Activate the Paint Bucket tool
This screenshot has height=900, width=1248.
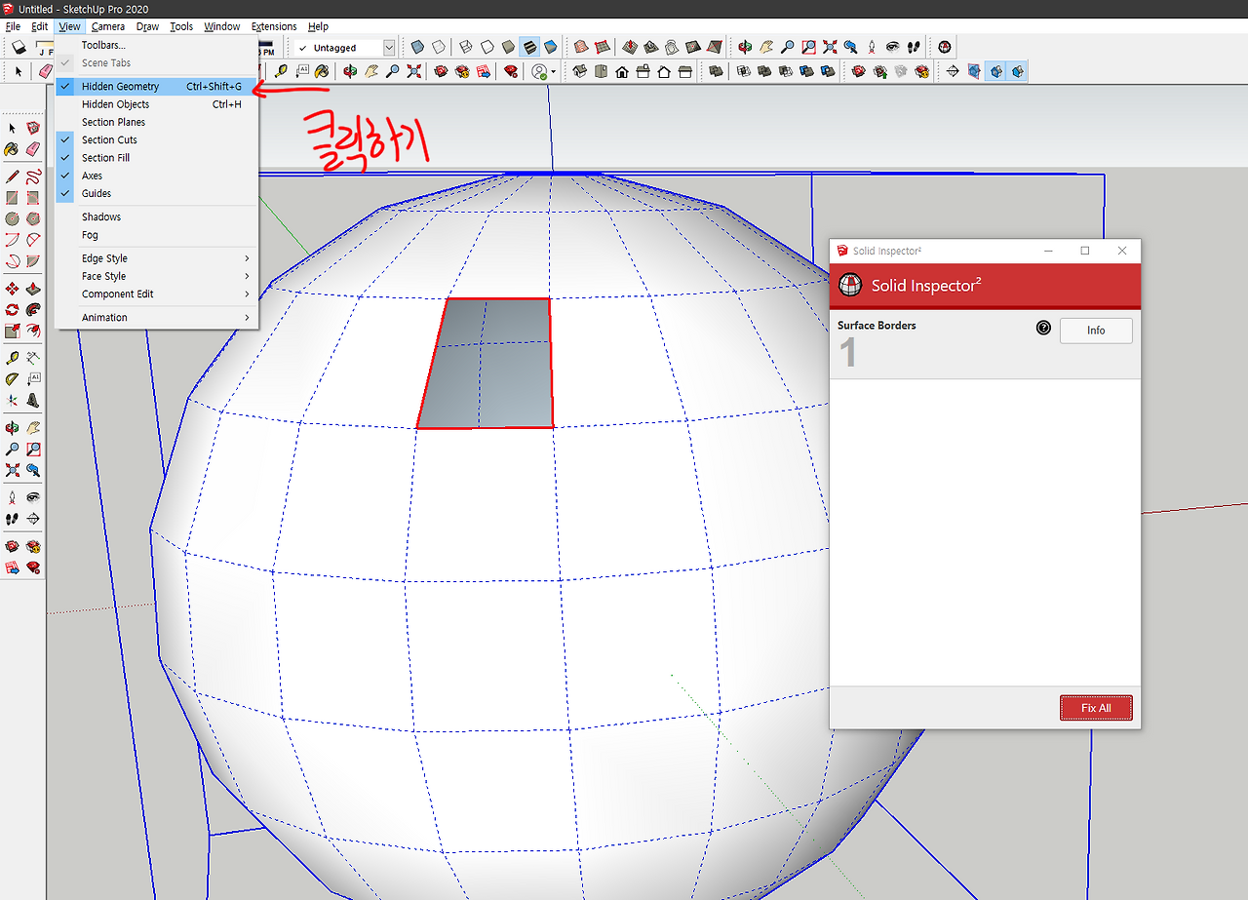tap(14, 150)
